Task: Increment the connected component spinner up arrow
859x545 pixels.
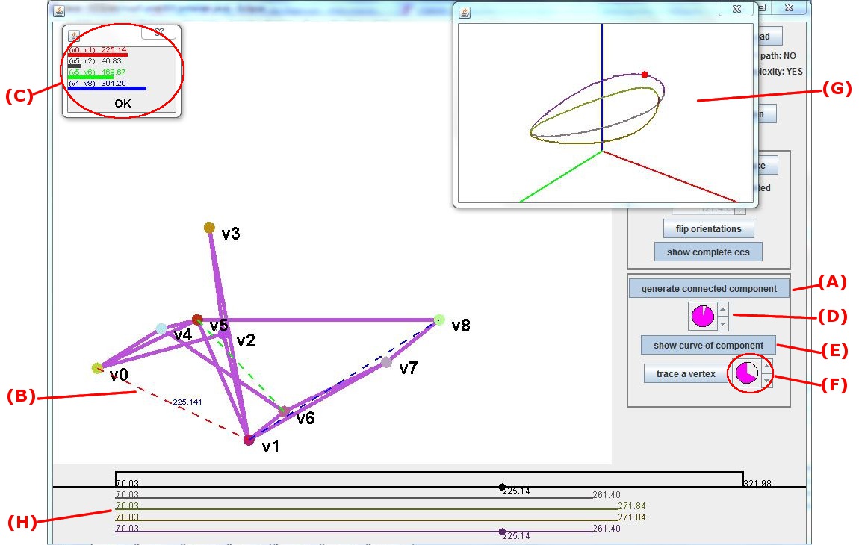Action: 722,309
